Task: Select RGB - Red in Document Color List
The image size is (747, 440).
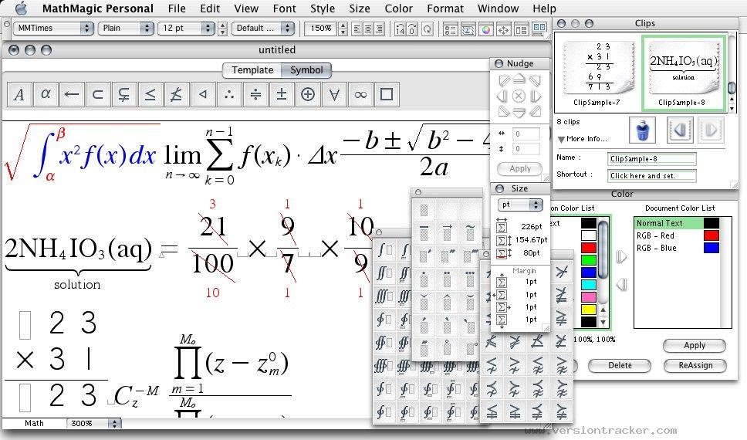Action: point(677,235)
